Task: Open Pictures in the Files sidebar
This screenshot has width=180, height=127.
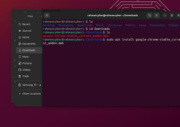Action: point(29,63)
